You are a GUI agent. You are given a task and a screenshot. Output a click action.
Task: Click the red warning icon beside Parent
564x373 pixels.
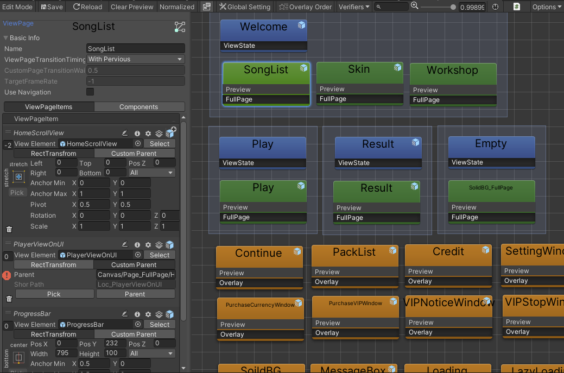(7, 275)
